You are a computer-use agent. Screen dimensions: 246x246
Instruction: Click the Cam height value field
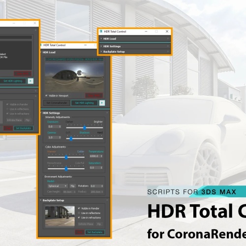pos(68,192)
